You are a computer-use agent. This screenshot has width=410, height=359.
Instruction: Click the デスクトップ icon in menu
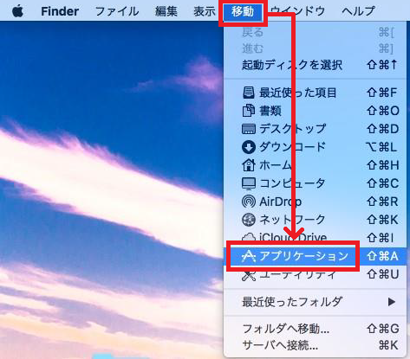point(248,129)
